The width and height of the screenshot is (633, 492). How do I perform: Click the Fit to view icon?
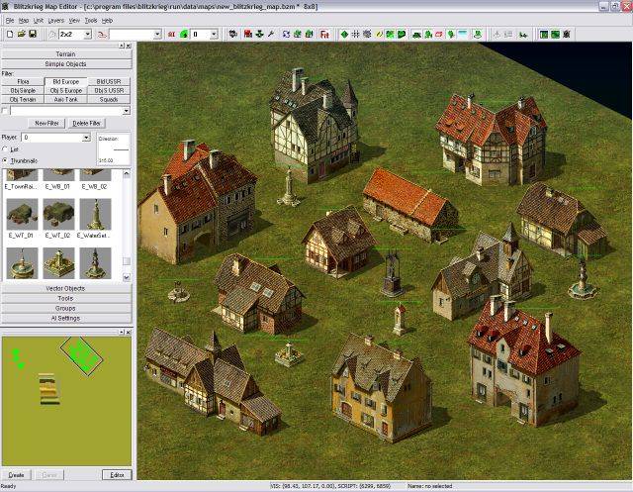325,34
